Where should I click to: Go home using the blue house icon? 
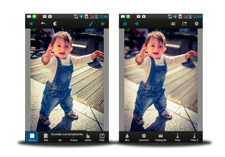(x=125, y=24)
